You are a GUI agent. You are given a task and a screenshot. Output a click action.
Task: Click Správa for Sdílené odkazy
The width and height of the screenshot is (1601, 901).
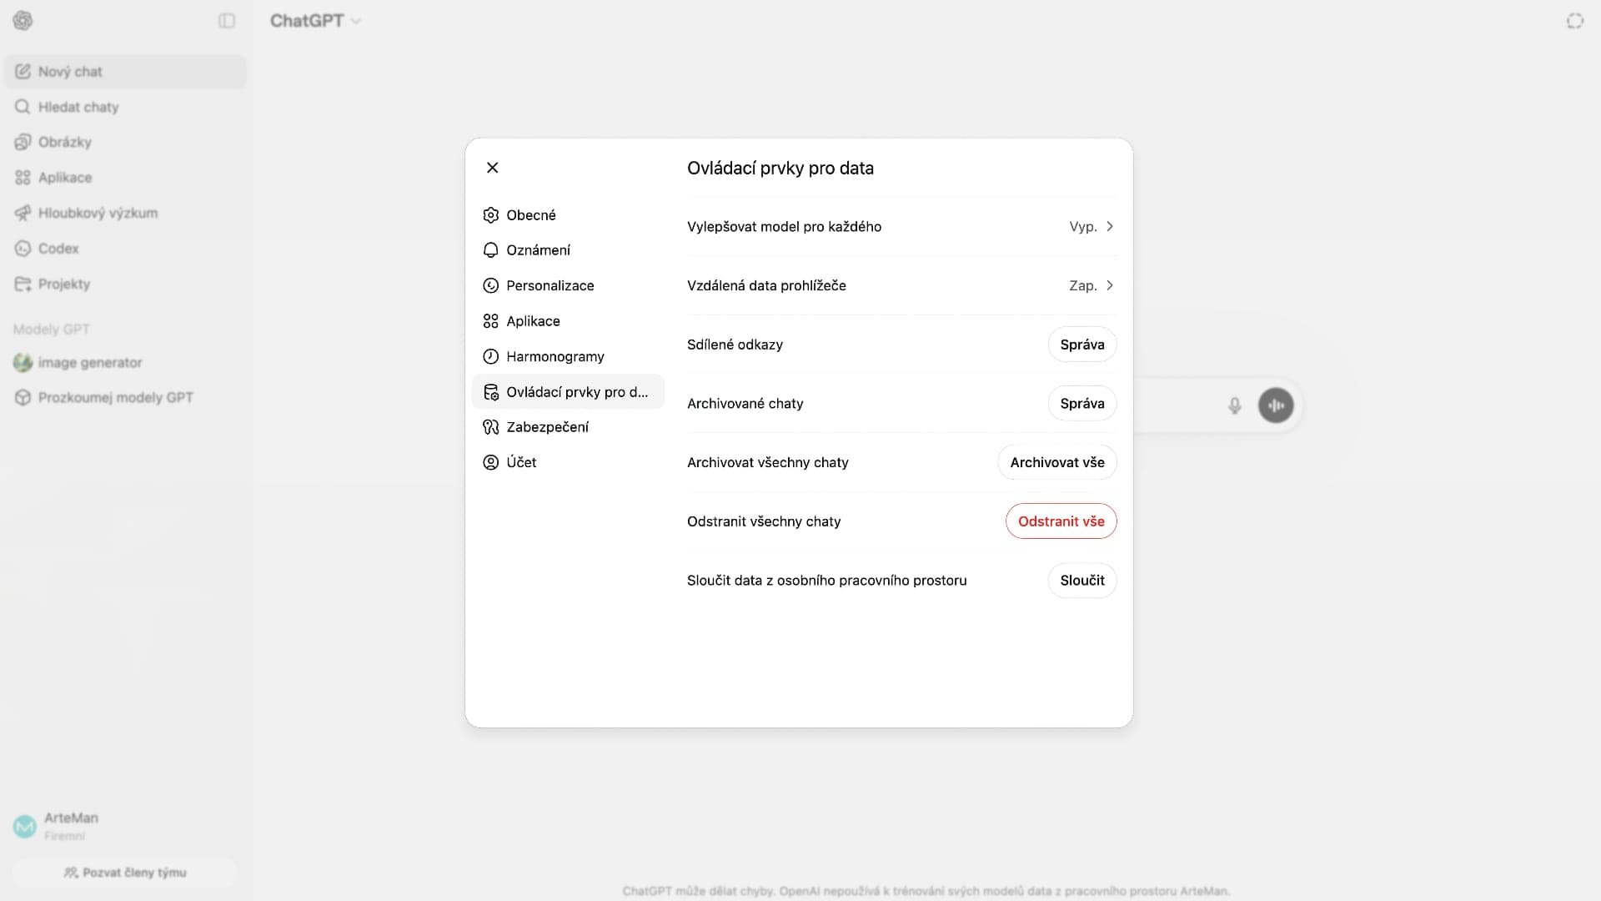click(1082, 345)
